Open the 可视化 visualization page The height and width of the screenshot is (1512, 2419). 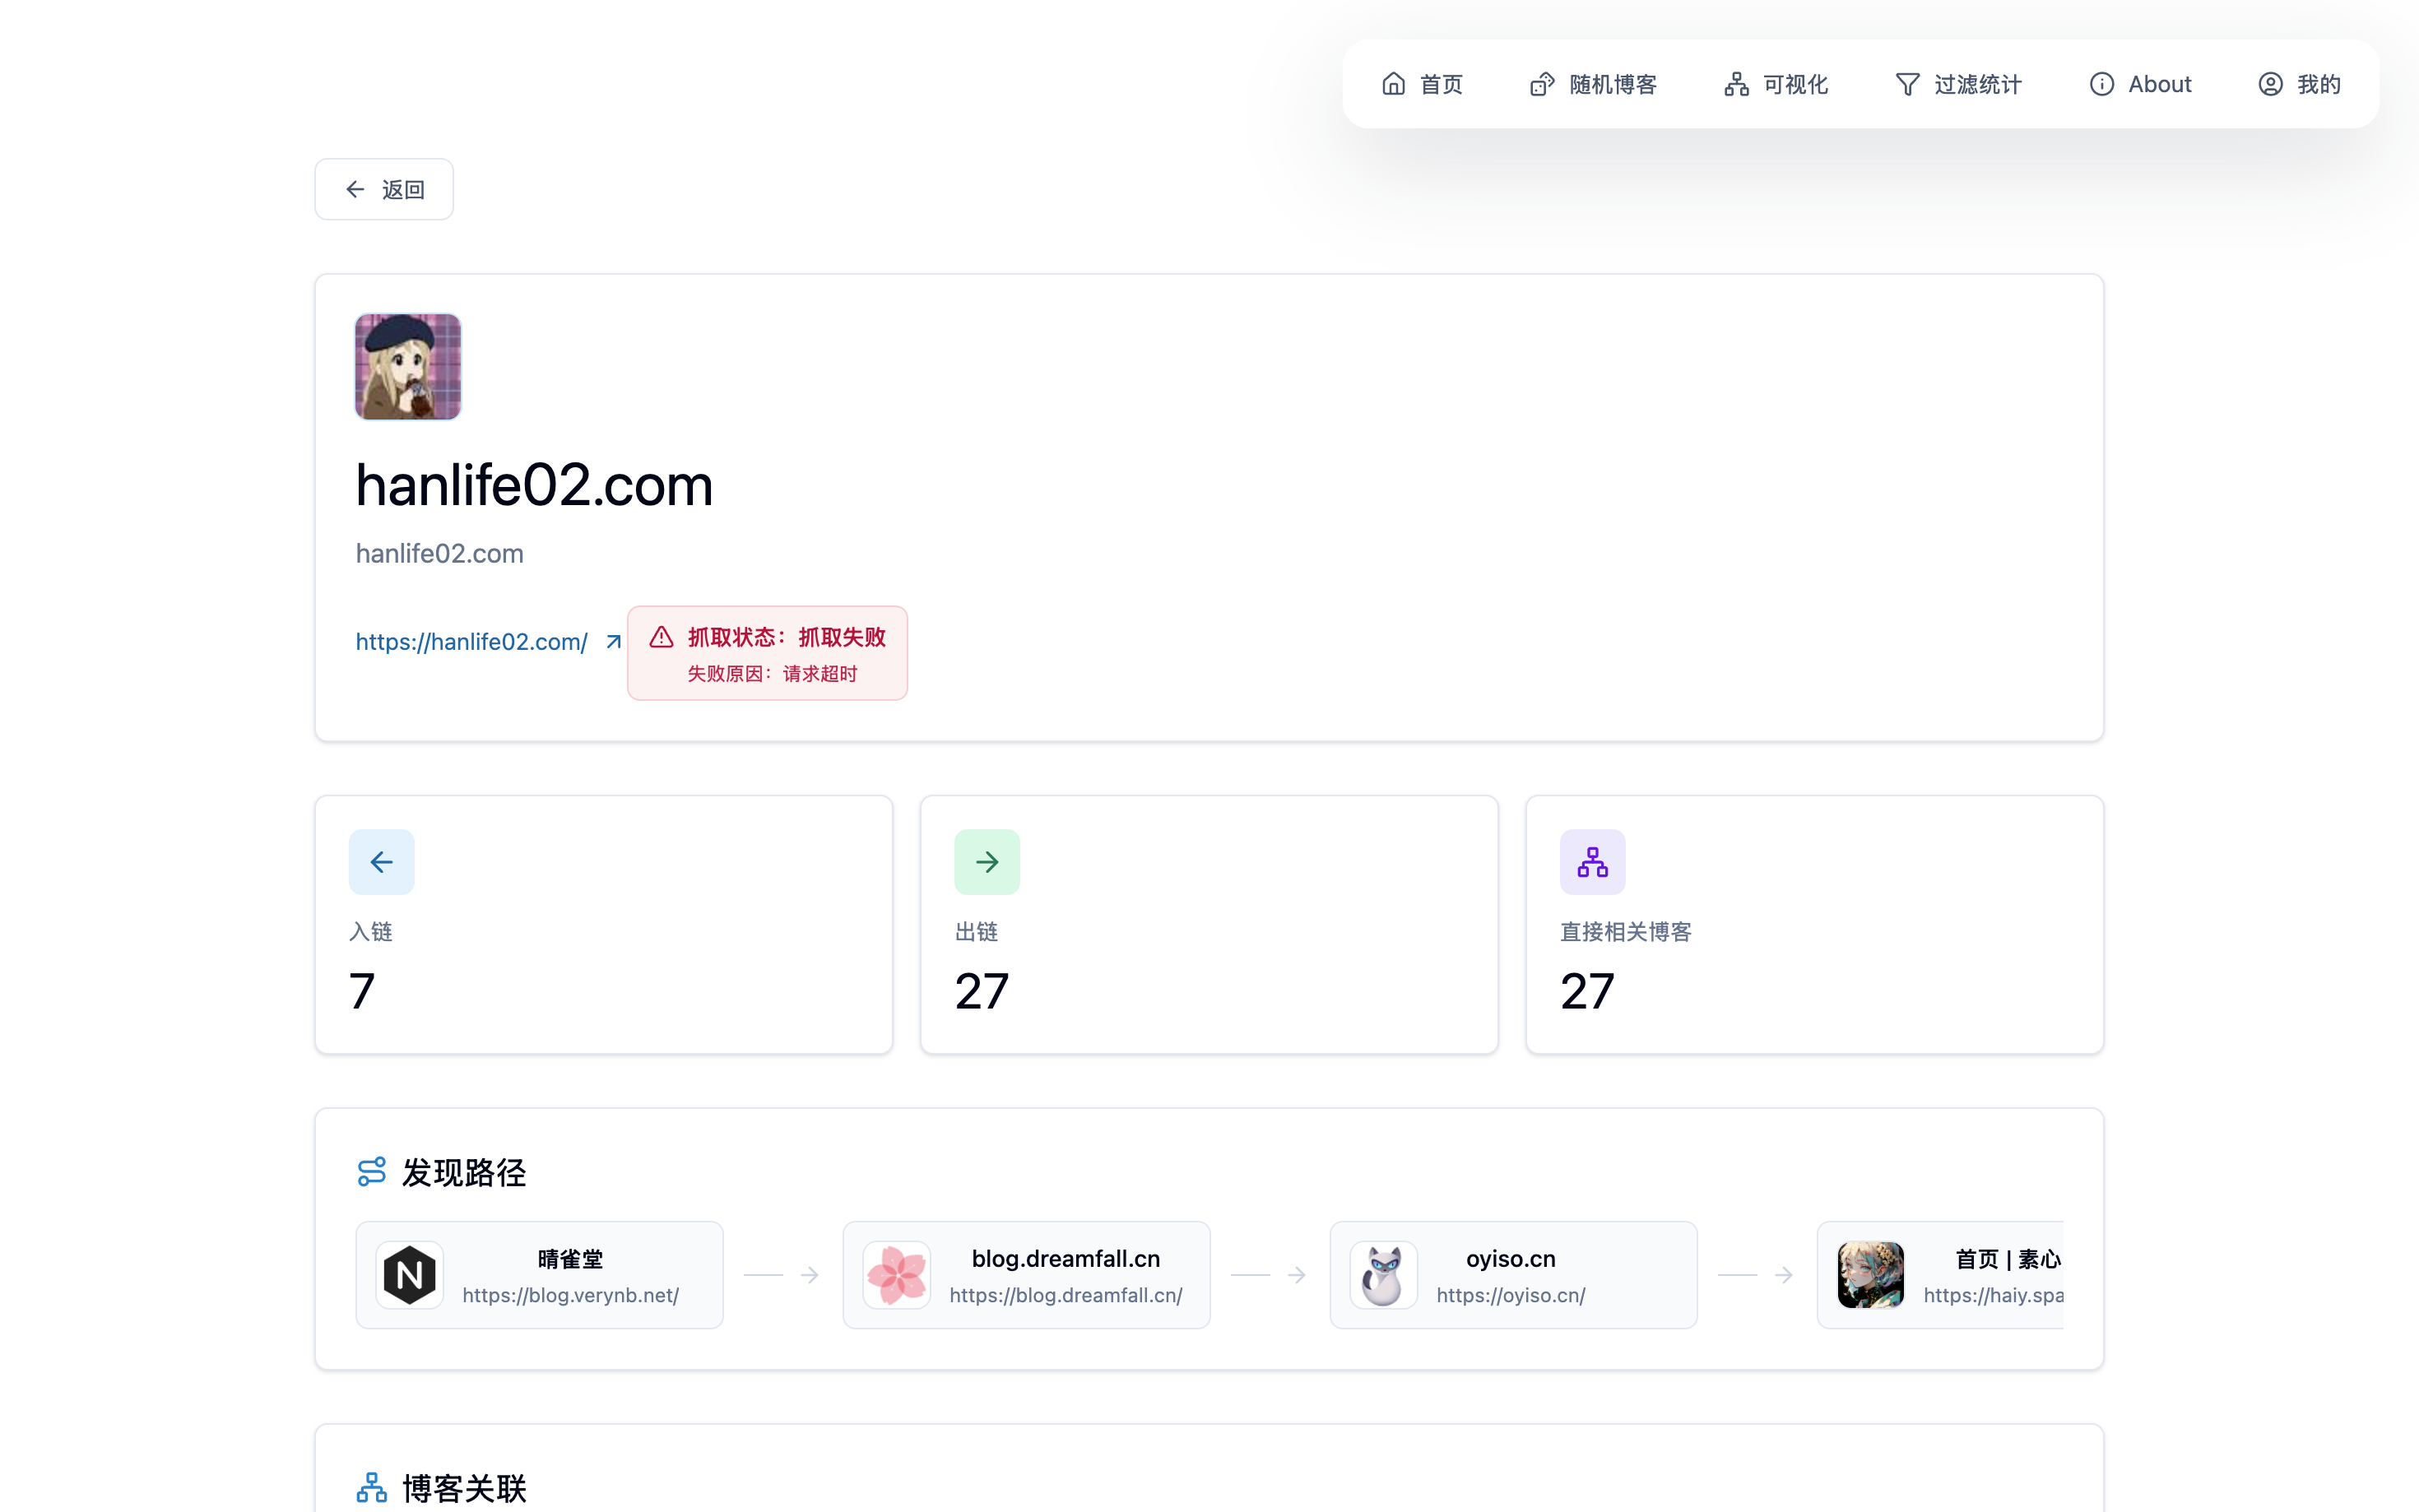tap(1776, 84)
